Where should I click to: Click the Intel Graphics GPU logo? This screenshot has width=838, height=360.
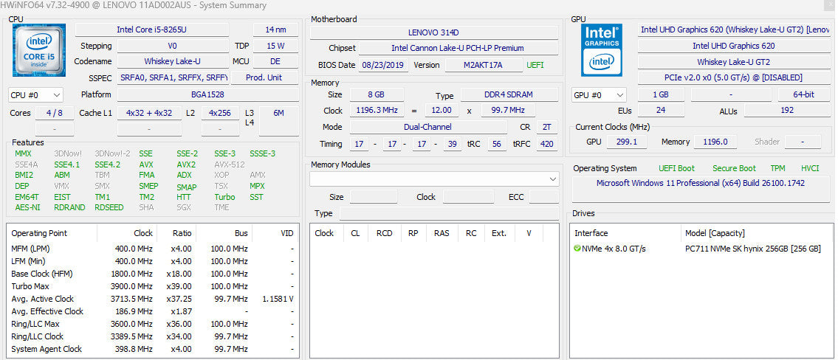click(x=601, y=49)
